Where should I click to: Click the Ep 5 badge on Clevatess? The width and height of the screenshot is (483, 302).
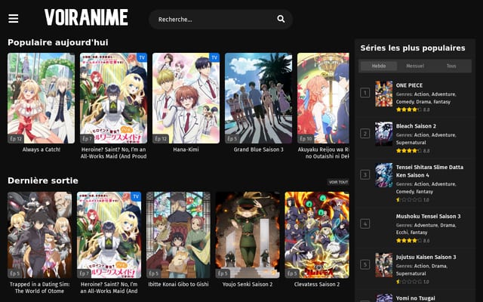pos(292,273)
